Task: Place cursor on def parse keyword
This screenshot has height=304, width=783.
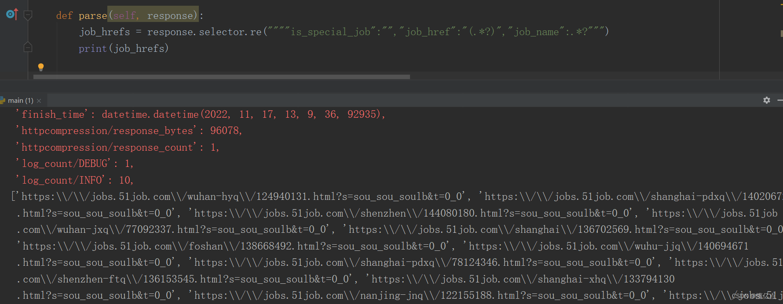Action: [x=64, y=16]
